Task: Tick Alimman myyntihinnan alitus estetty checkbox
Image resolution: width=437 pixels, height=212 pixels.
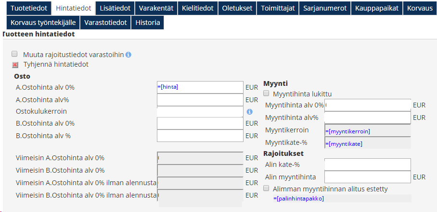Action: pyautogui.click(x=267, y=188)
